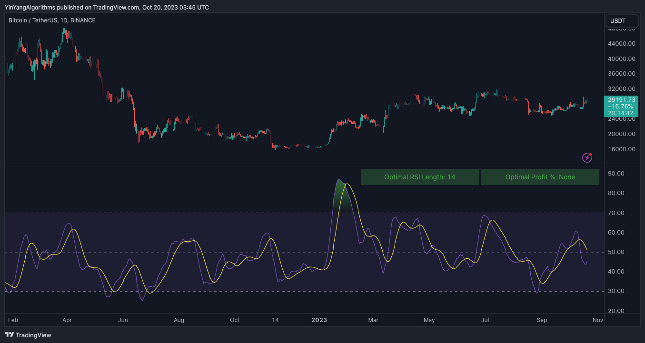Click the purple lightning bolt icon
The width and height of the screenshot is (645, 343).
pos(587,157)
